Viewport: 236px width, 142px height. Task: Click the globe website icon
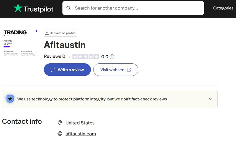click(60, 133)
